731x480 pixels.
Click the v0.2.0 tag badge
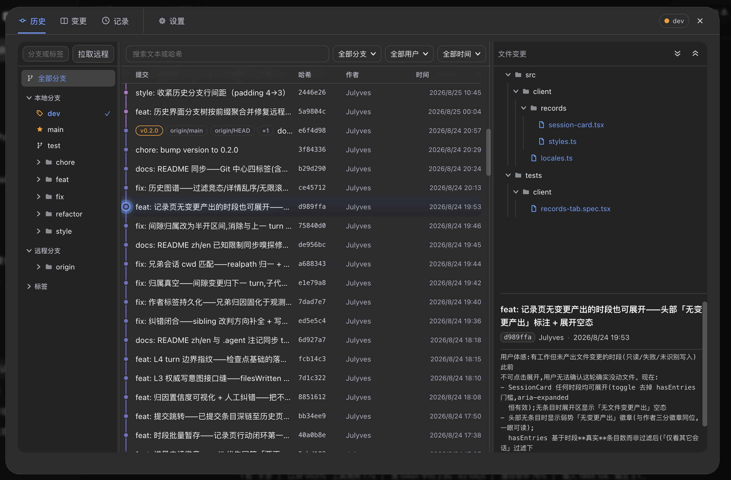tap(149, 131)
